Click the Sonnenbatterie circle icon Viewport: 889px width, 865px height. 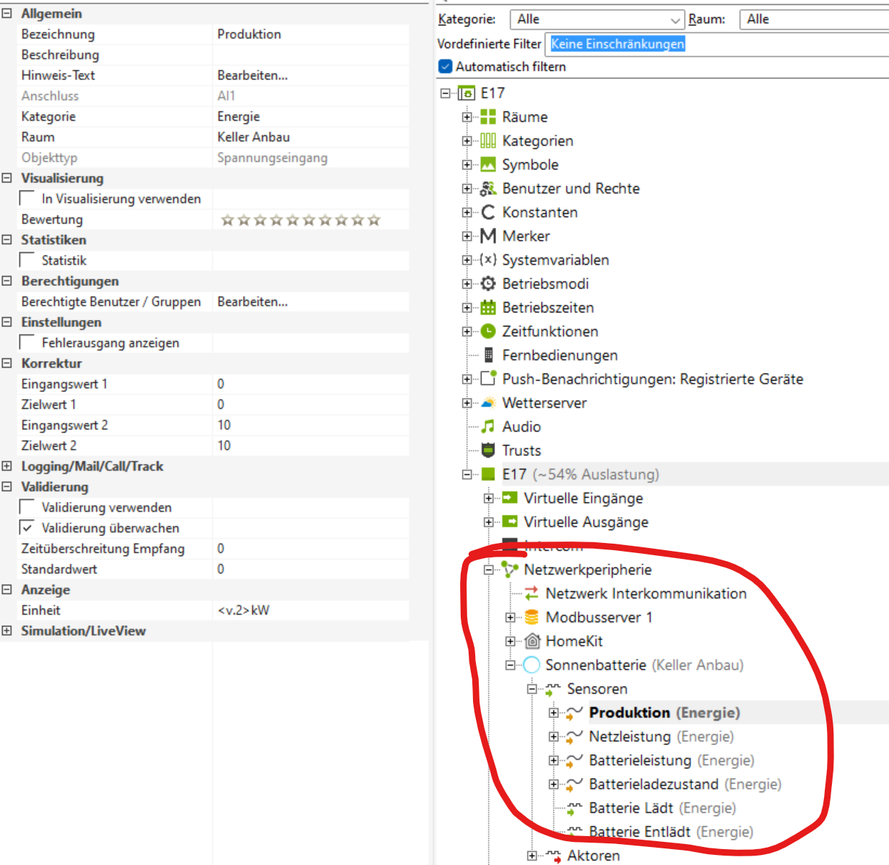[532, 665]
